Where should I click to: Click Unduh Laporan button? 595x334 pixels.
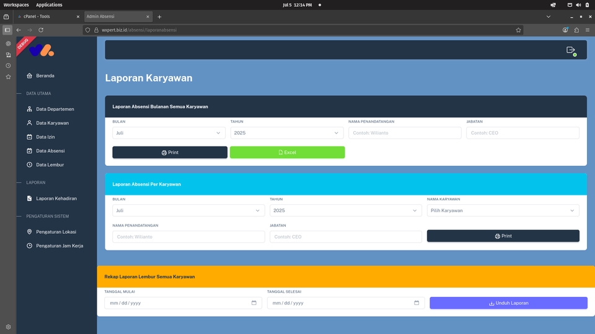tap(508, 303)
